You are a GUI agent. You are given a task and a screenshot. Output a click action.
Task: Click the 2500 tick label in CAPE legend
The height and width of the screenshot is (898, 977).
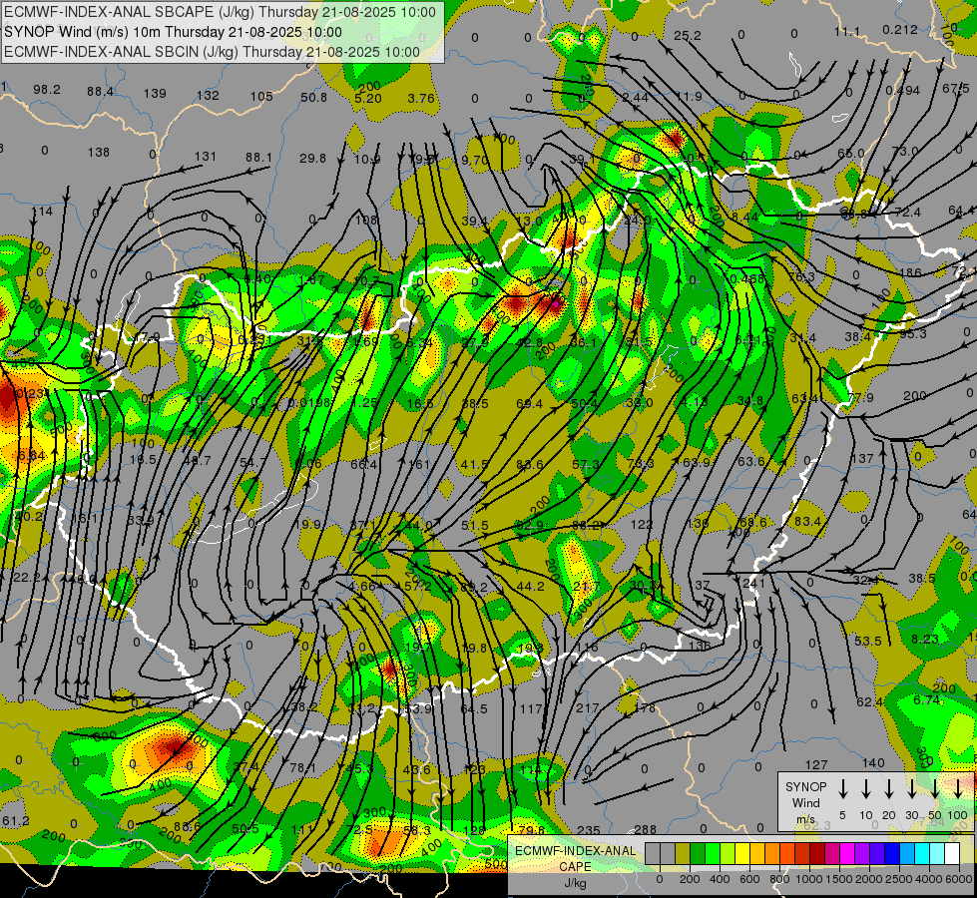coord(898,879)
